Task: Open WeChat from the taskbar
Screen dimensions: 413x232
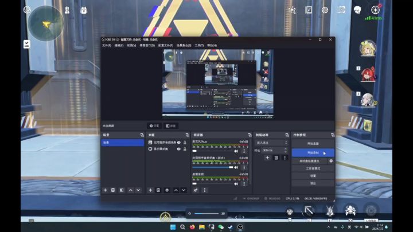Action: 221,227
